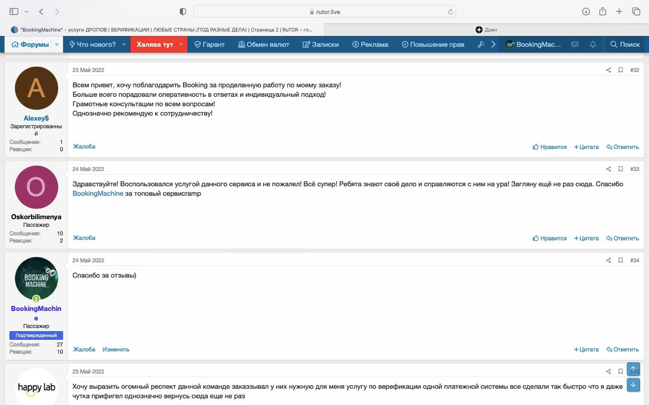This screenshot has width=649, height=405.
Task: Expand the Форумы dropdown arrow
Action: [x=57, y=45]
